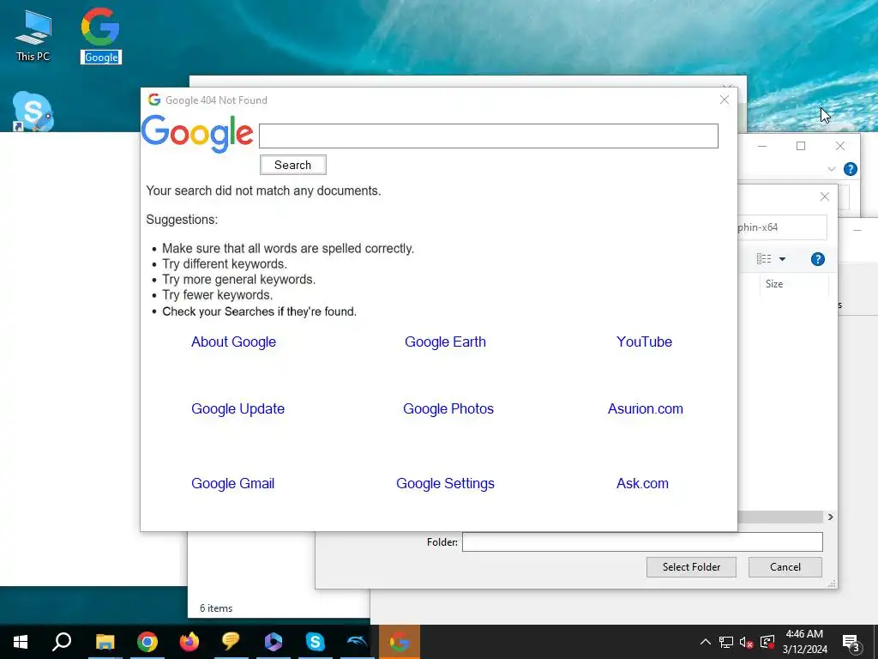Open the taskbar search icon
Screen dimensions: 878x659
pyautogui.click(x=62, y=642)
